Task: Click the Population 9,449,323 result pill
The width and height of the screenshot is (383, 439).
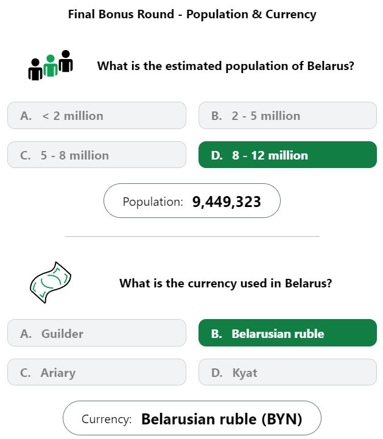Action: [192, 201]
